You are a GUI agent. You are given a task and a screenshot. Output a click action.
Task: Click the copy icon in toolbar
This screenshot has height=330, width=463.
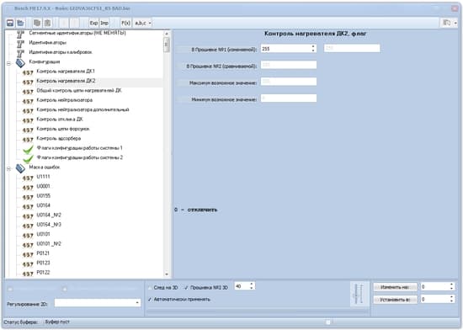[x=36, y=23]
